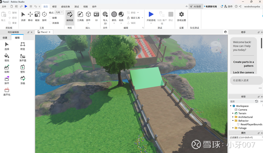
Task: Click the Explorer search (搜索) field
Action: point(242,101)
